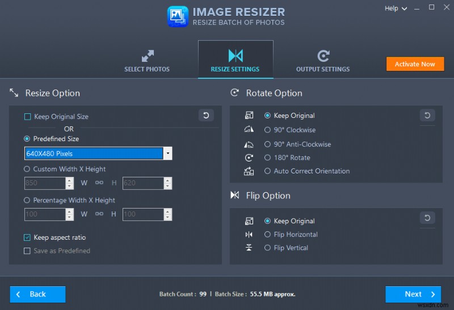This screenshot has width=454, height=310.
Task: Click the Resize Option diagonal arrows icon
Action: coord(14,93)
